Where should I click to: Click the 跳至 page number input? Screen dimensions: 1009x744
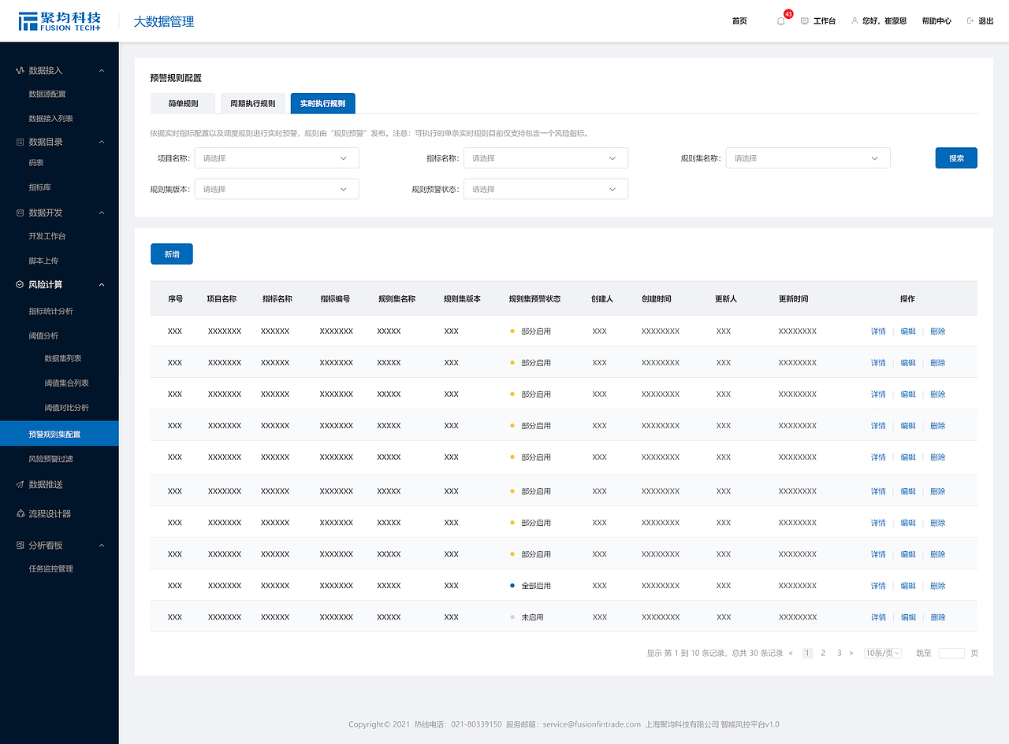(x=951, y=653)
